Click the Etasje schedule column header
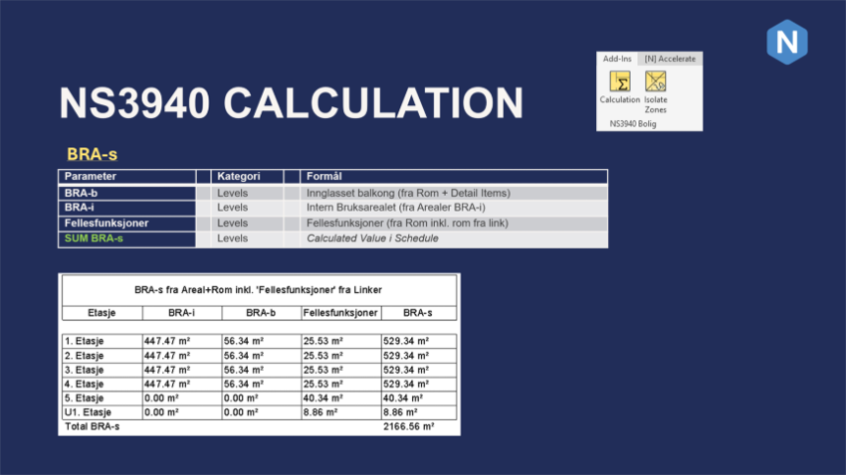 coord(102,313)
